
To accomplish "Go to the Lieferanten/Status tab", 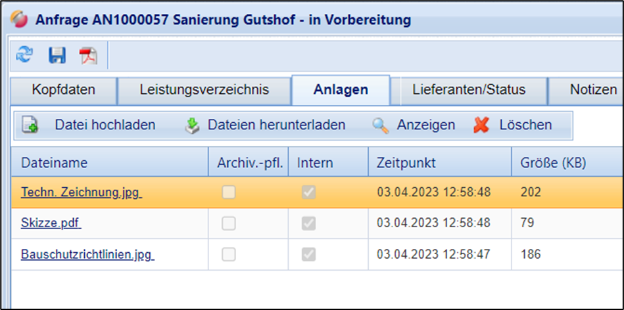I will pyautogui.click(x=469, y=90).
